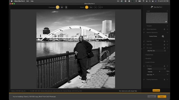The width and height of the screenshot is (179, 100).
Task: Disable the Film Grain checkmark
Action: (144, 66)
